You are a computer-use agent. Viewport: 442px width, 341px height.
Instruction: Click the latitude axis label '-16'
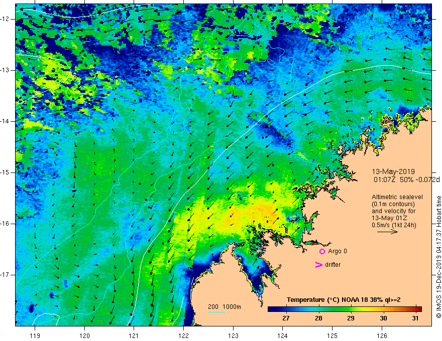[x=5, y=224]
